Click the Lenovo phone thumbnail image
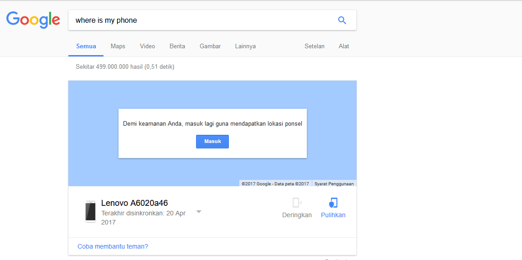 [91, 211]
